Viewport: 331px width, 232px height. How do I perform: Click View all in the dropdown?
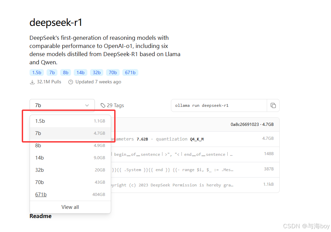pos(70,207)
